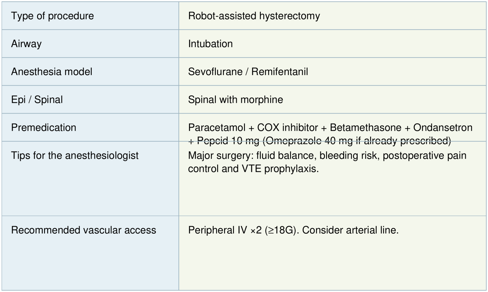Click the "Consider arterial line" text
This screenshot has width=488, height=292.
(x=350, y=230)
